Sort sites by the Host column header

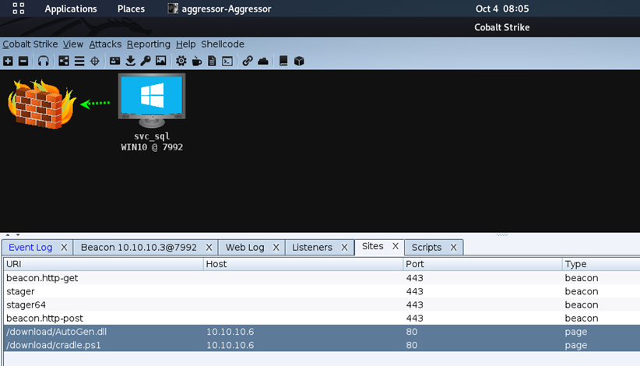(x=303, y=264)
